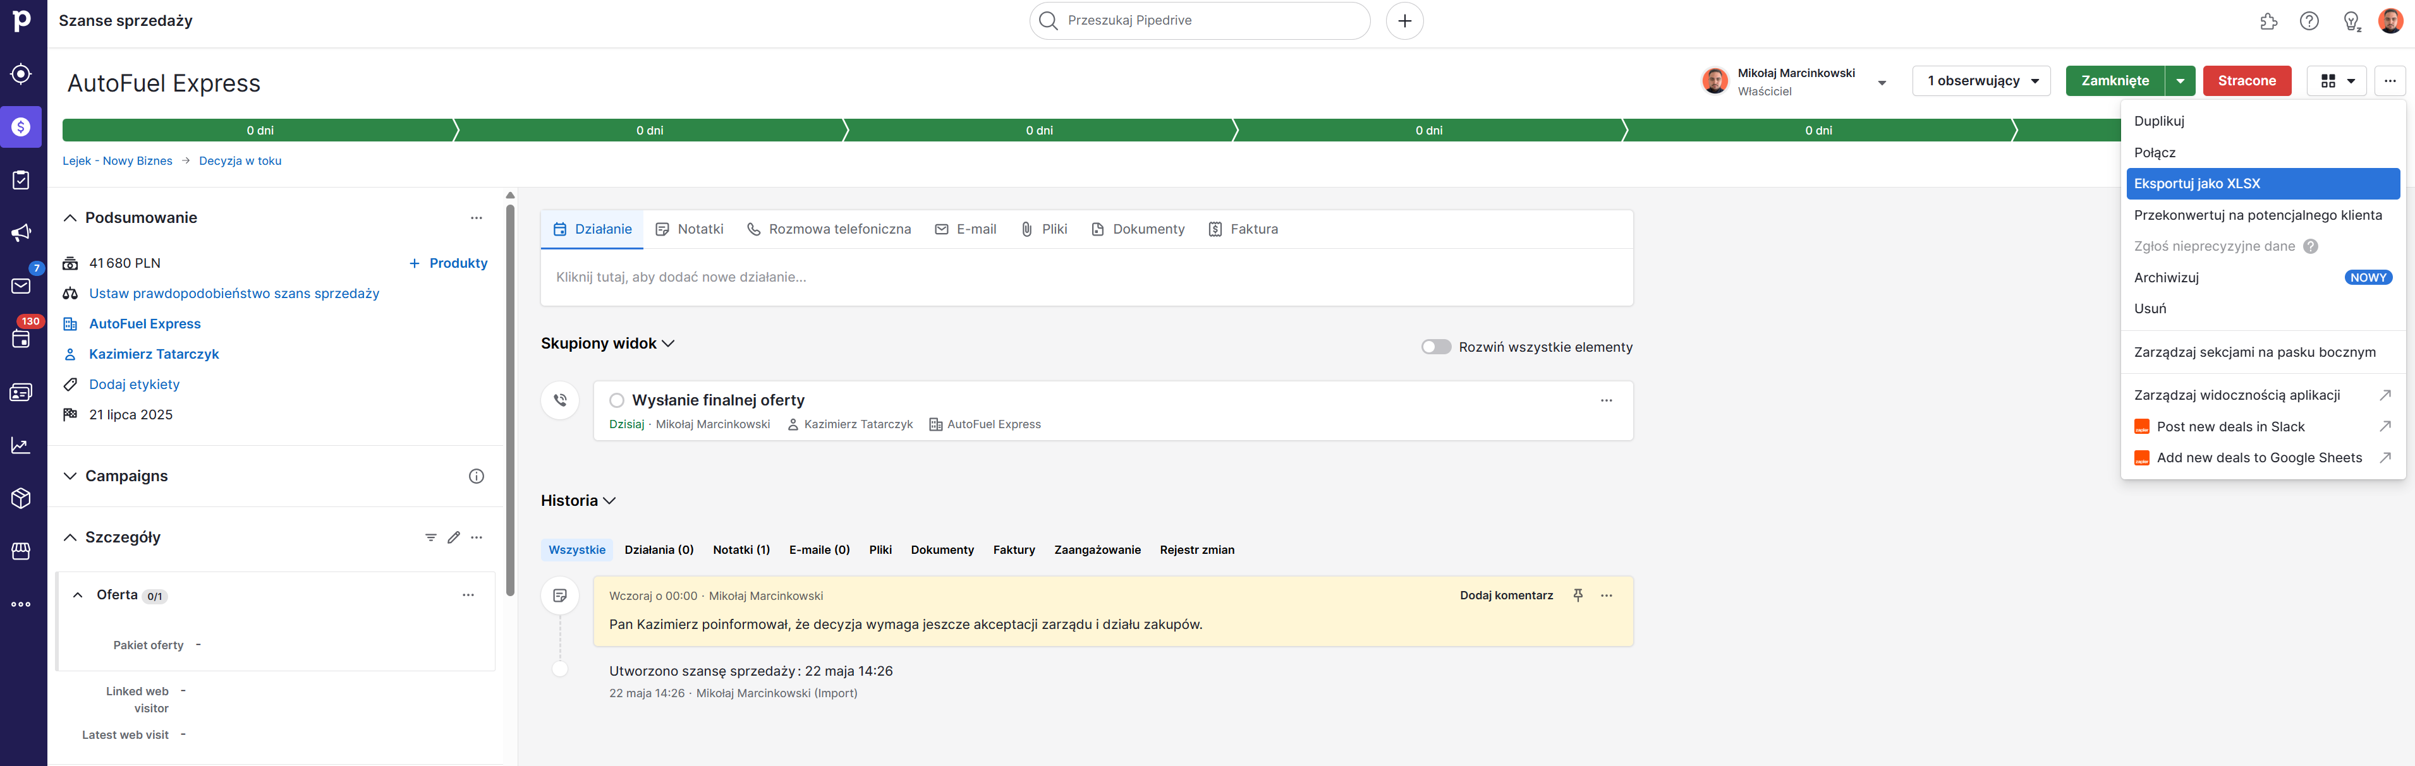Pin the note with pin icon

pyautogui.click(x=1578, y=595)
